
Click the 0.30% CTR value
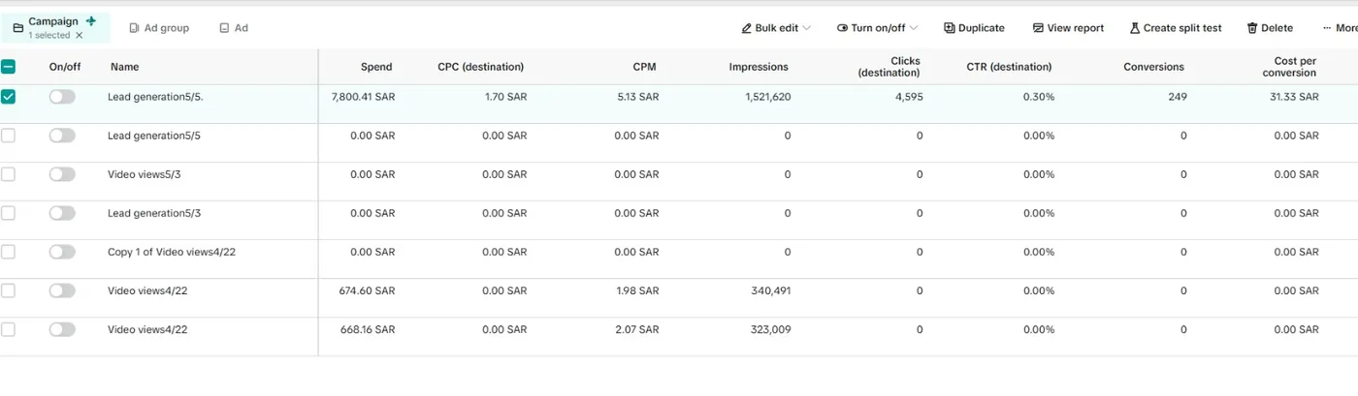coord(1039,97)
